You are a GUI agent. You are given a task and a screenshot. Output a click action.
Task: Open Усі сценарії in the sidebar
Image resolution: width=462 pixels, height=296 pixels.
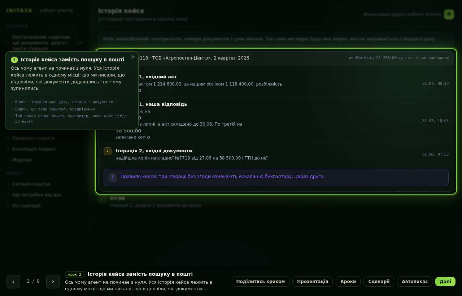pyautogui.click(x=26, y=205)
